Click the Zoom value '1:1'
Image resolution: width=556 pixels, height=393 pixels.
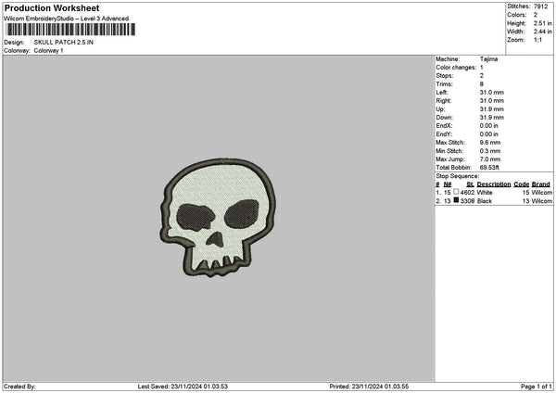[537, 40]
